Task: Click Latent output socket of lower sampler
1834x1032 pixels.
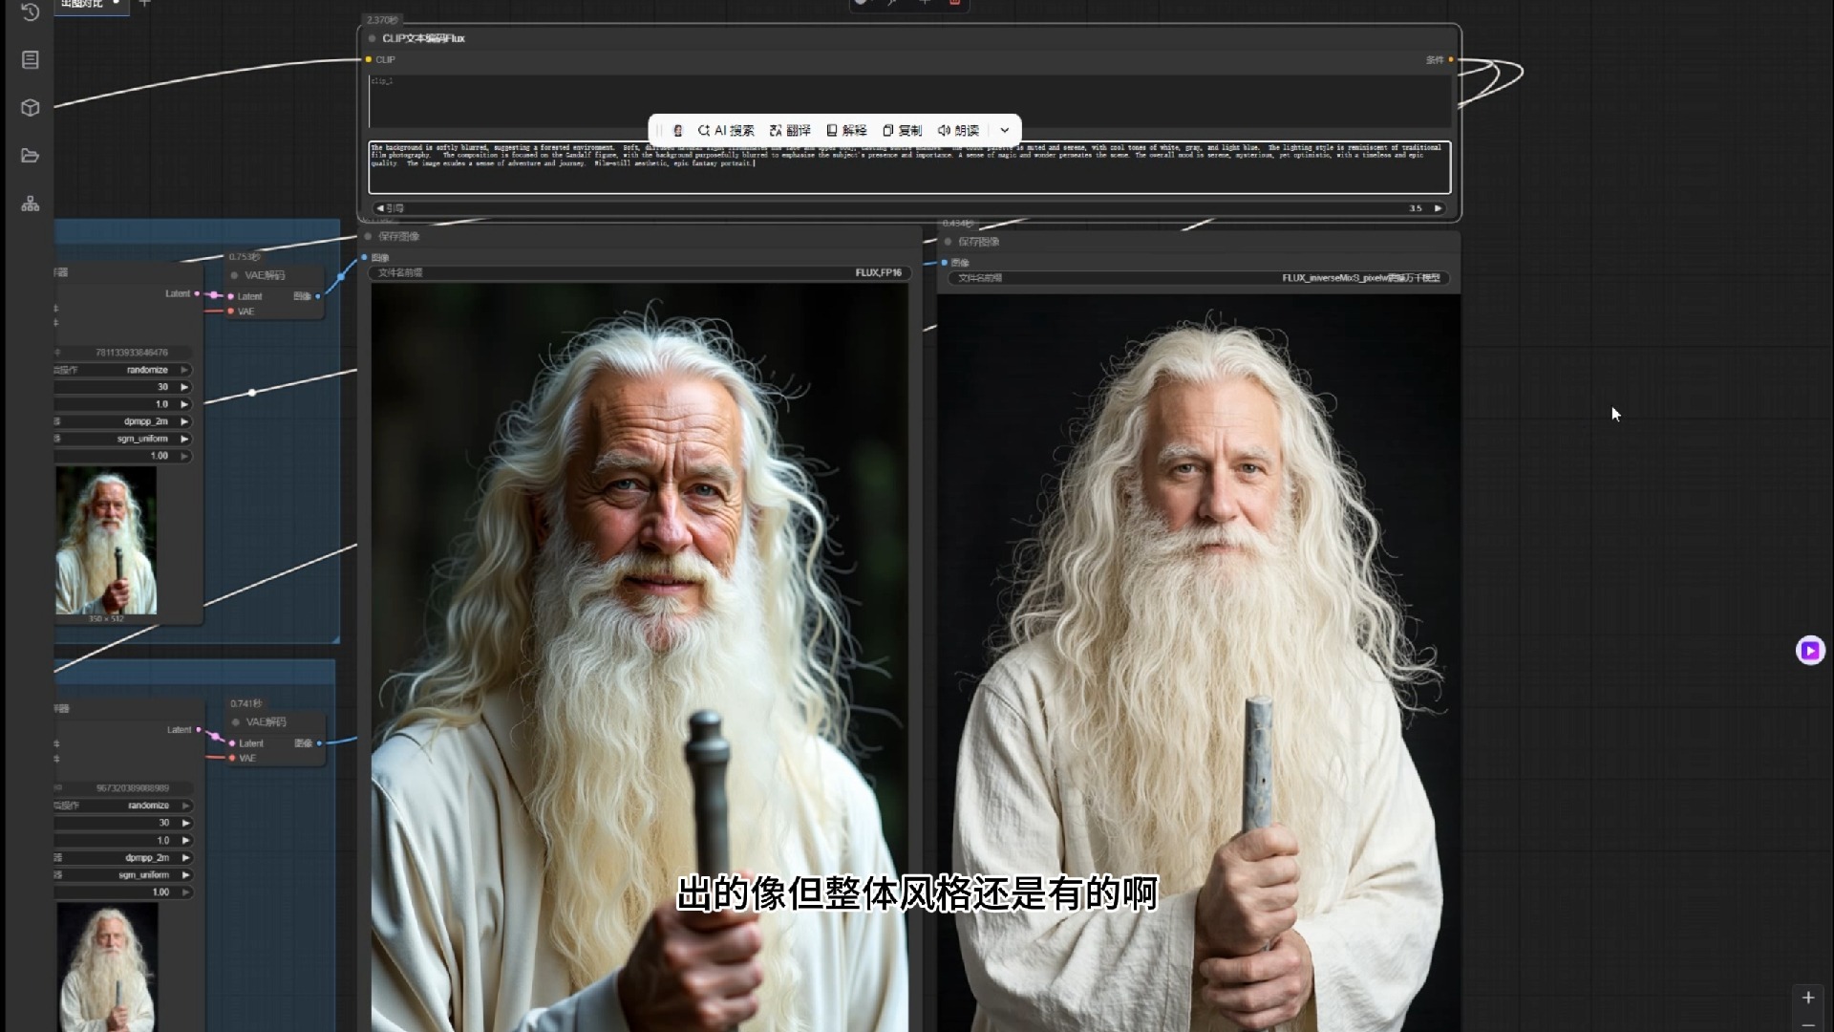Action: [x=199, y=730]
